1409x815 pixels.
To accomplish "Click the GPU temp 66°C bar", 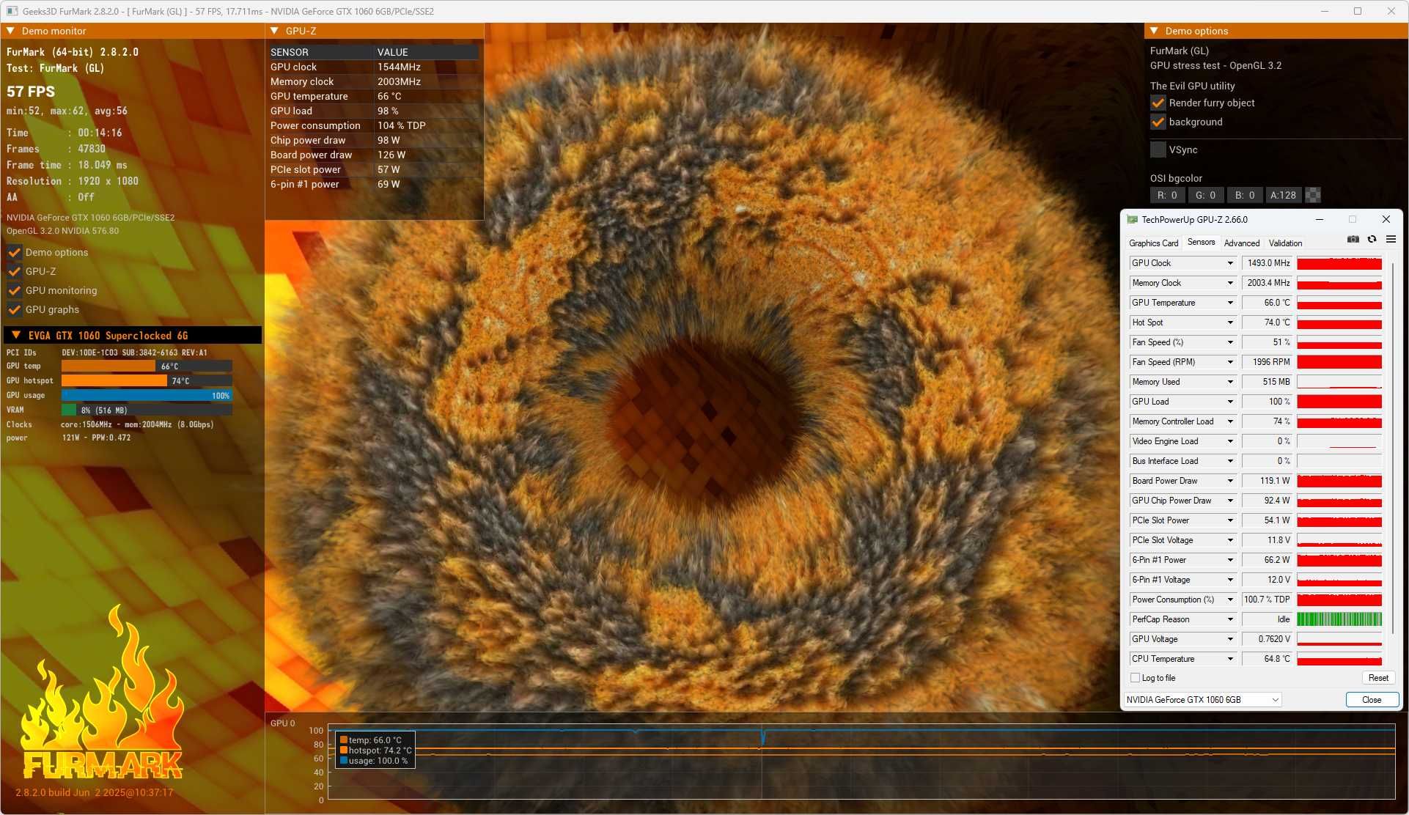I will point(147,366).
